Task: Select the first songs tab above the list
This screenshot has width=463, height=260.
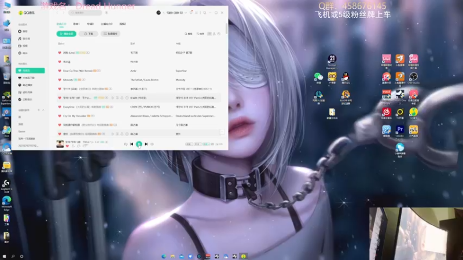Action: (x=61, y=24)
